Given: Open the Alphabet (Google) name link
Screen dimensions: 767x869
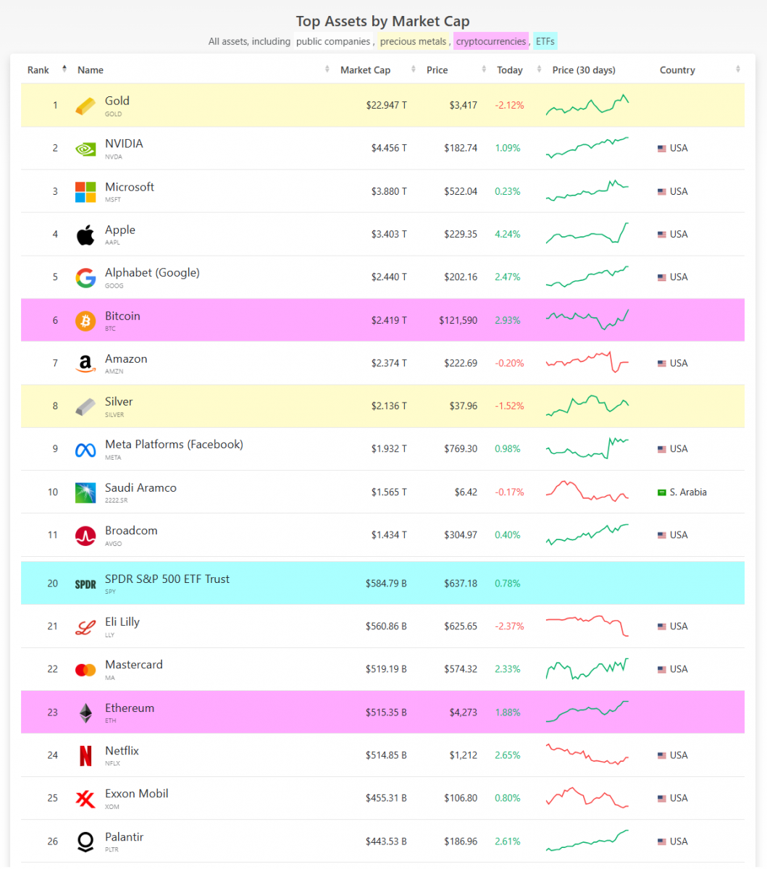Looking at the screenshot, I should point(152,273).
